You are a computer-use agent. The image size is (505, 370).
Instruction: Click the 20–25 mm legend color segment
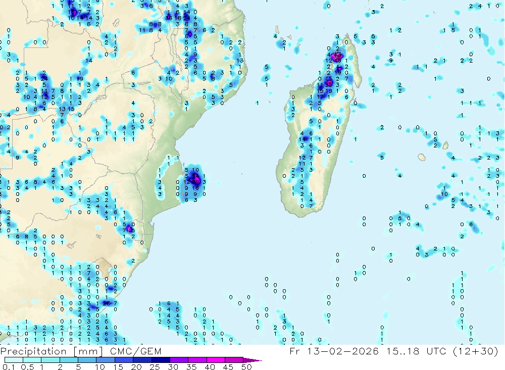[142, 360]
